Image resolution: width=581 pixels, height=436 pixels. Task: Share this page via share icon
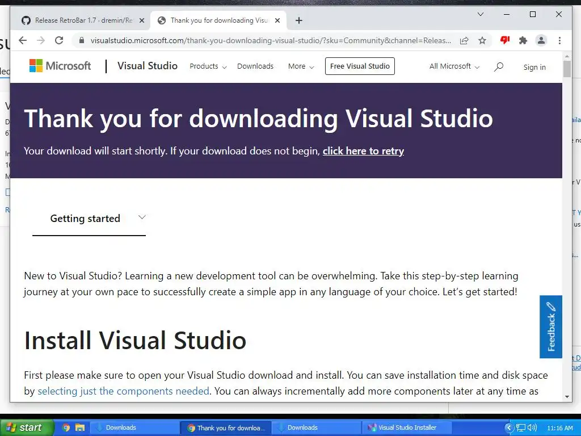point(464,40)
